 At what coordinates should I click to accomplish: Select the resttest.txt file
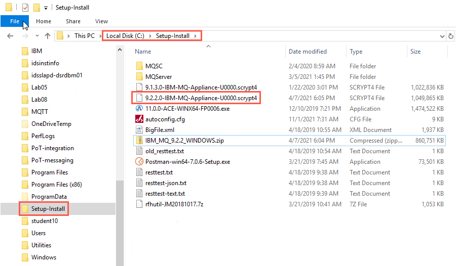pyautogui.click(x=159, y=172)
